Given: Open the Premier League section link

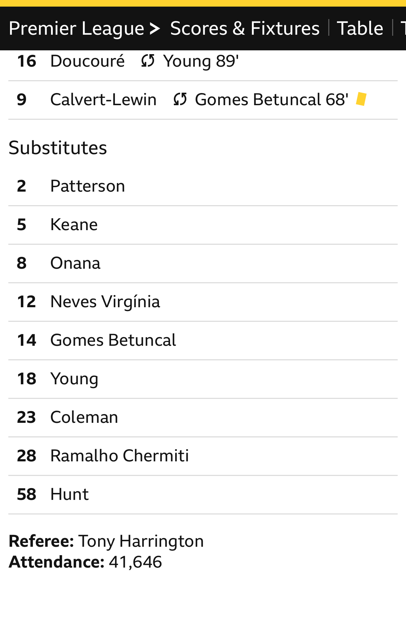Looking at the screenshot, I should [76, 28].
